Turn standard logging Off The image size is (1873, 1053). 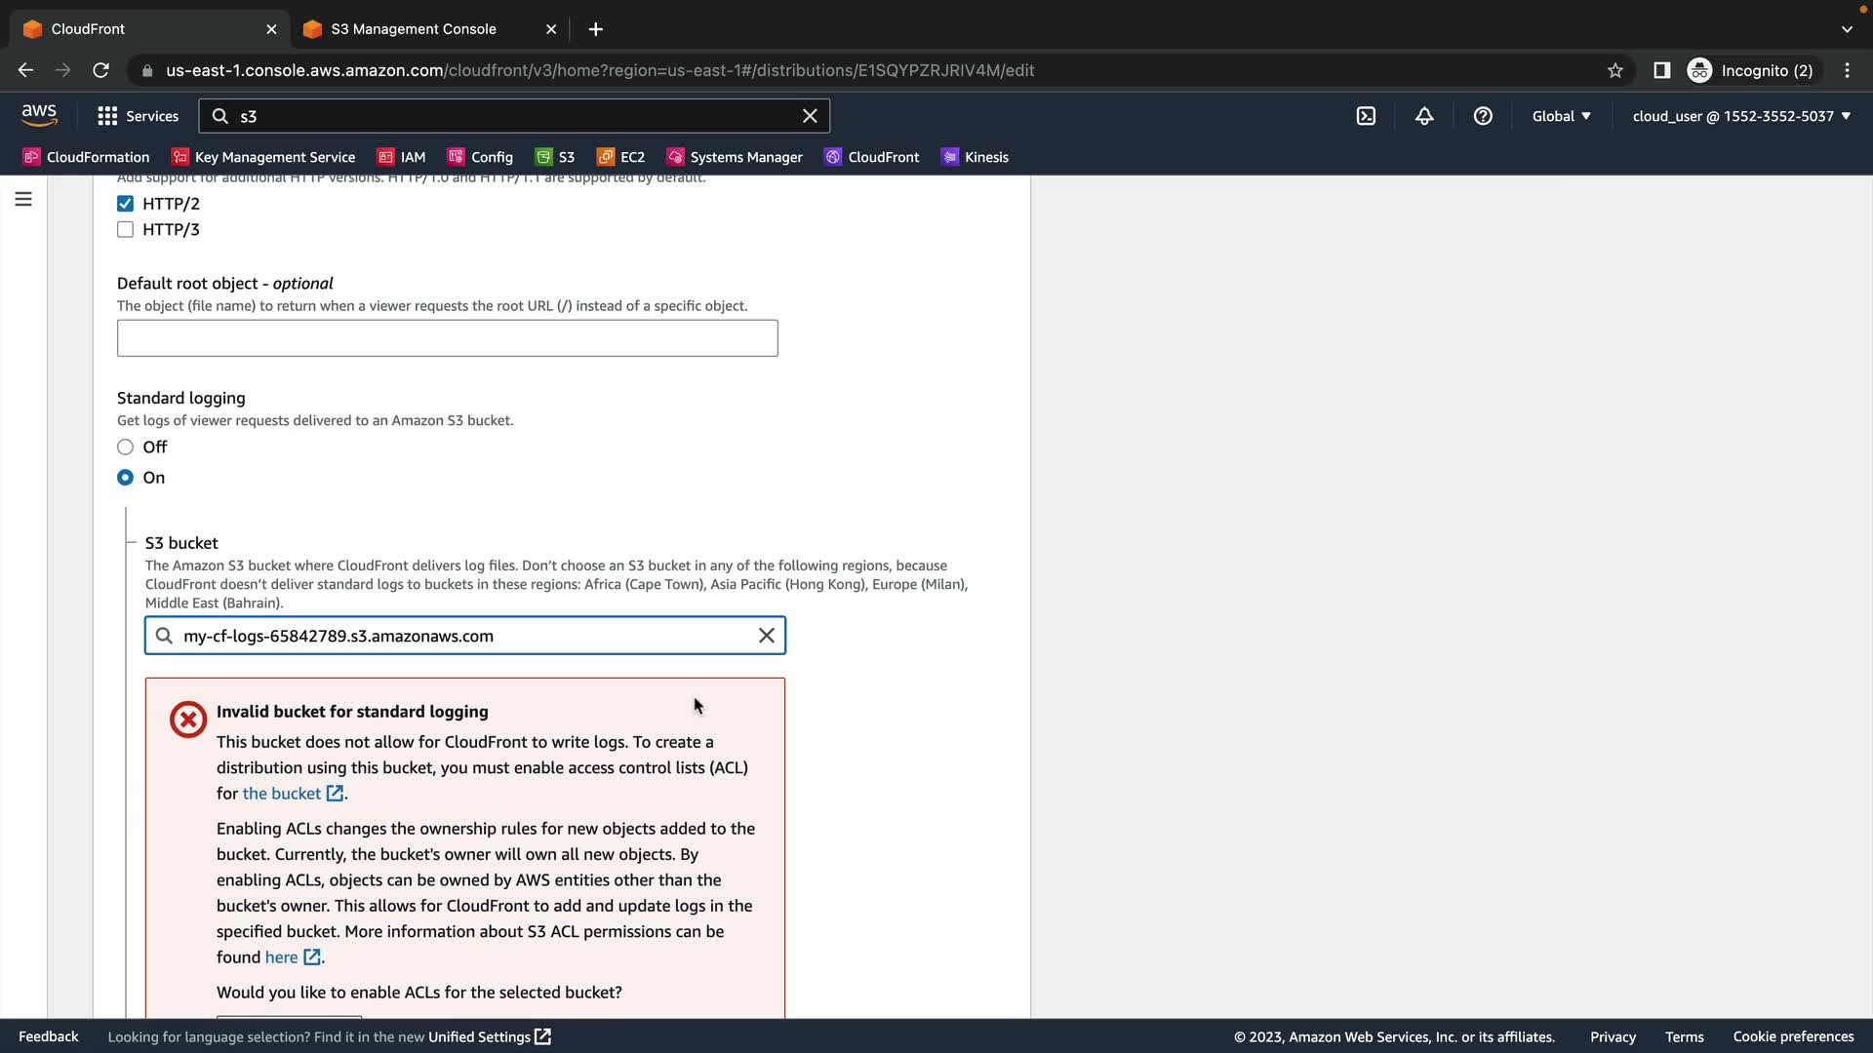tap(126, 448)
